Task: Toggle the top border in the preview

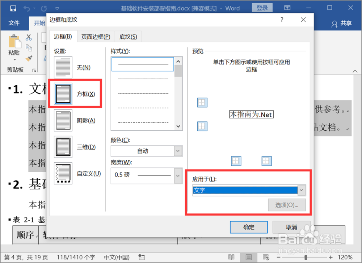Action: (202, 103)
